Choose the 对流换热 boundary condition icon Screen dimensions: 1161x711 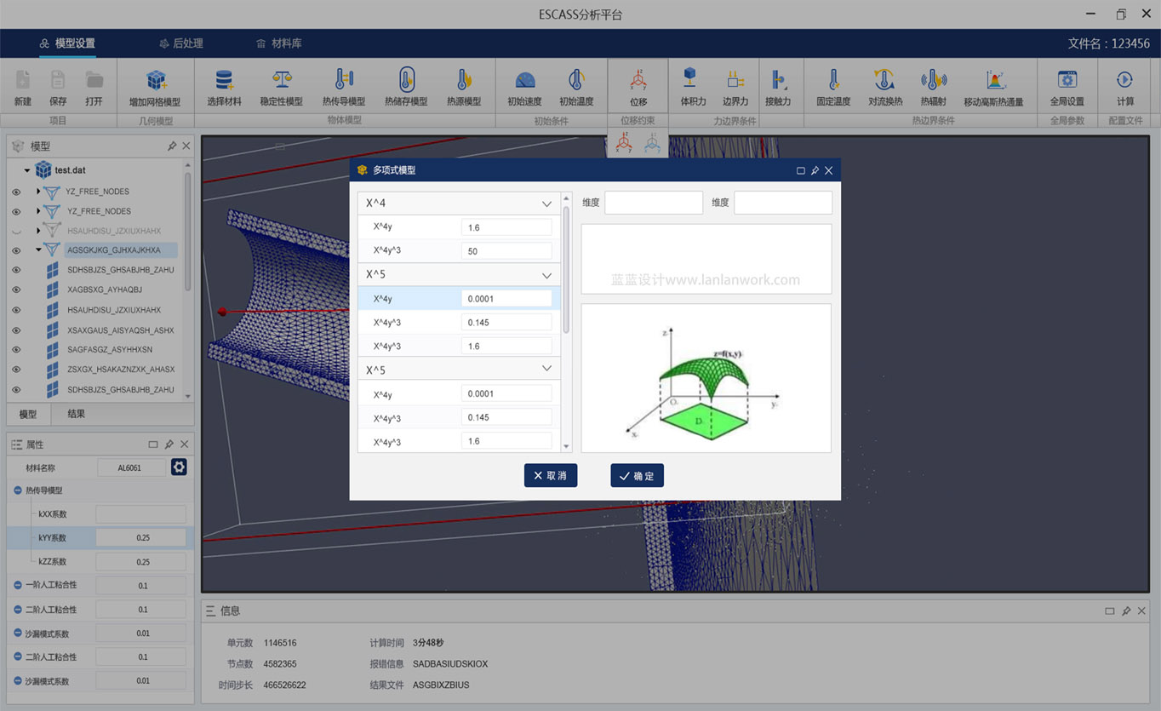(884, 81)
